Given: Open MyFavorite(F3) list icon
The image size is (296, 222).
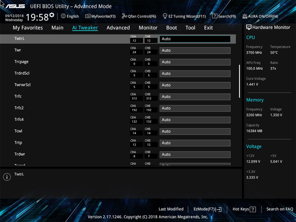Looking at the screenshot, I should click(88, 16).
